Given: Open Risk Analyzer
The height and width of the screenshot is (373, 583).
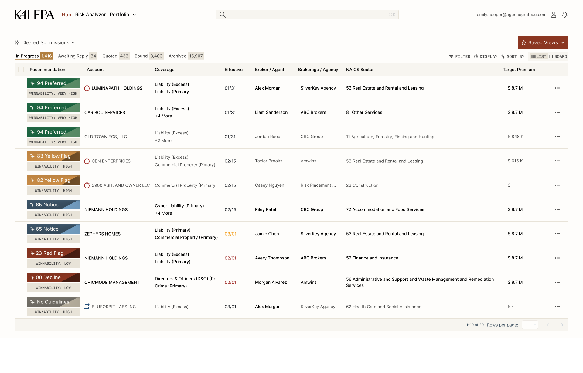Looking at the screenshot, I should [x=90, y=15].
